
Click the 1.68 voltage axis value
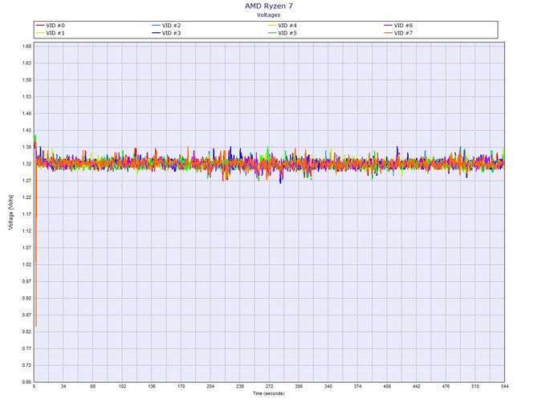(x=27, y=47)
